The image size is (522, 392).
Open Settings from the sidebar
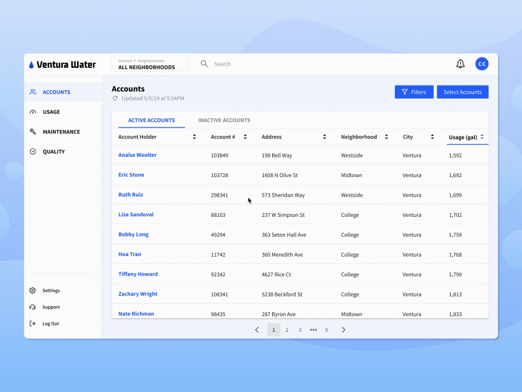[31, 290]
